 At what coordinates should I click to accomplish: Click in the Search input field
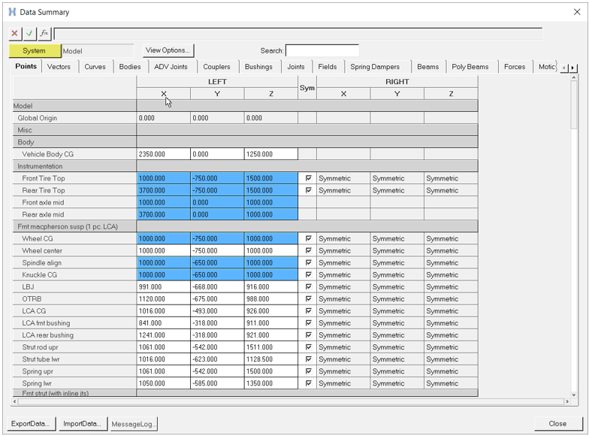322,50
